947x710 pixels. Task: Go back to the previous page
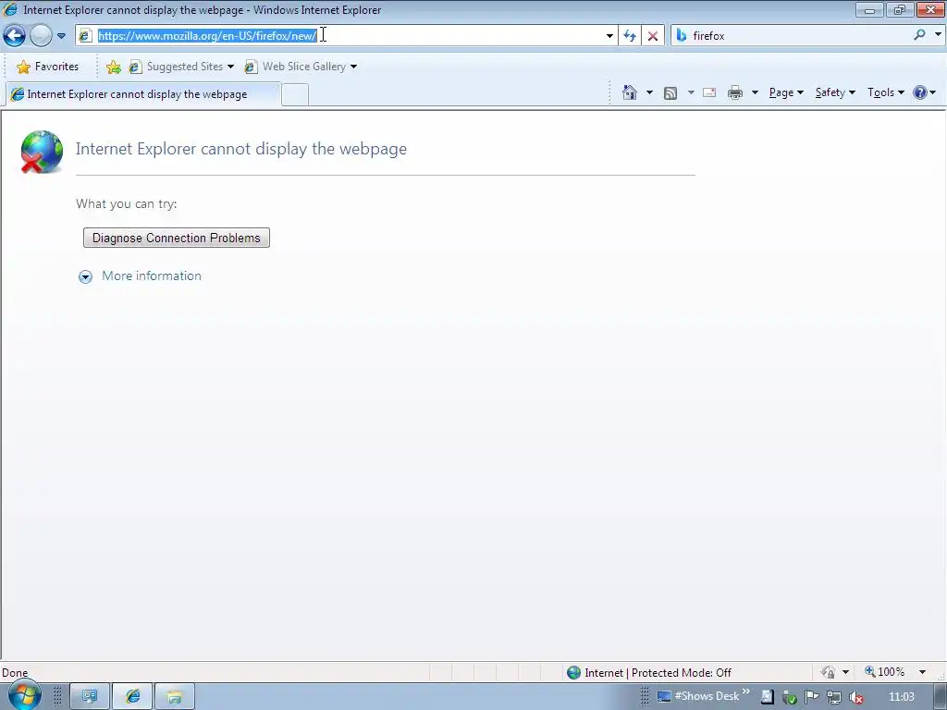tap(15, 36)
